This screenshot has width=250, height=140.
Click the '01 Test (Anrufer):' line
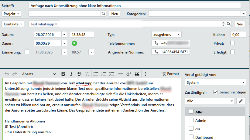(x=19, y=127)
